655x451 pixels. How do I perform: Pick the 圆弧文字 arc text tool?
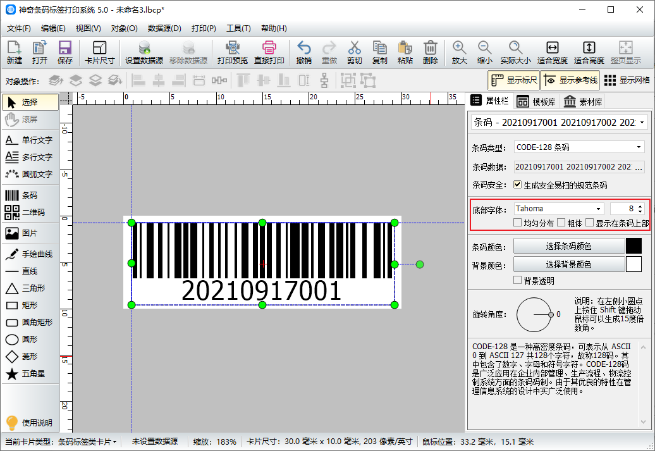click(x=30, y=175)
